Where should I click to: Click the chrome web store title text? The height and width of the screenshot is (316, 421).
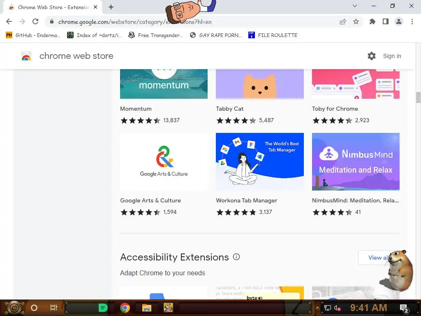(x=76, y=56)
